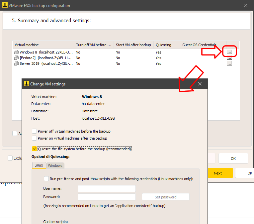Click Start VM after backup 'No' in Server 2019 row

118,63
